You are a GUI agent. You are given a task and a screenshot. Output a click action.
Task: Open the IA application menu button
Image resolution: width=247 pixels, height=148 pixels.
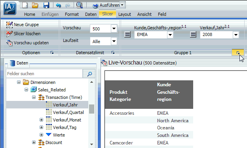click(10, 8)
